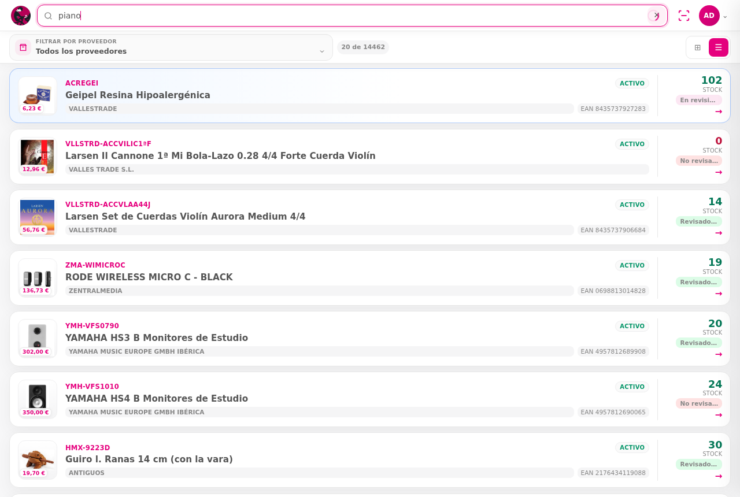Click the ACTIVO badge on Guiro row

coord(632,447)
